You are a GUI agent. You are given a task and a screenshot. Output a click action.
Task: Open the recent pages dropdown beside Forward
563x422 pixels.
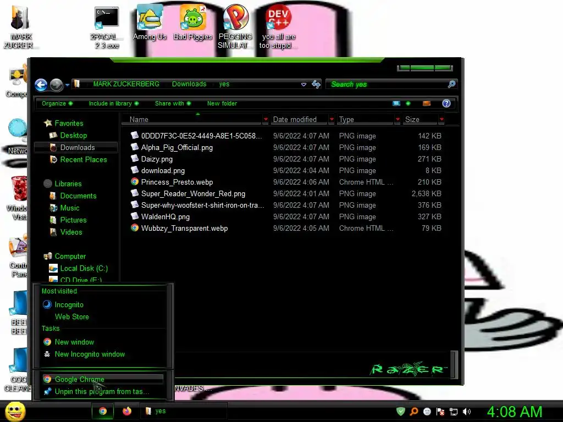pyautogui.click(x=67, y=85)
